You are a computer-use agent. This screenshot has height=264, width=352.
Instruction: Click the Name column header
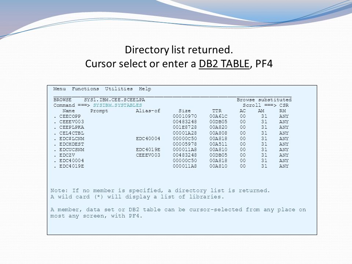tap(69, 111)
